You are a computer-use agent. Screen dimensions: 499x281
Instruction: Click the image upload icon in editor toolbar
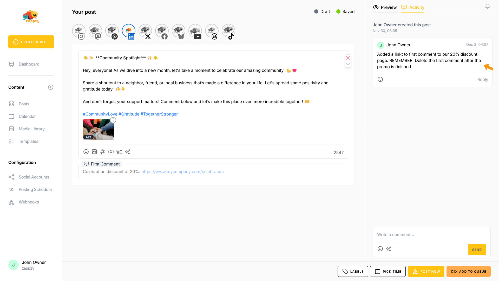(x=94, y=152)
